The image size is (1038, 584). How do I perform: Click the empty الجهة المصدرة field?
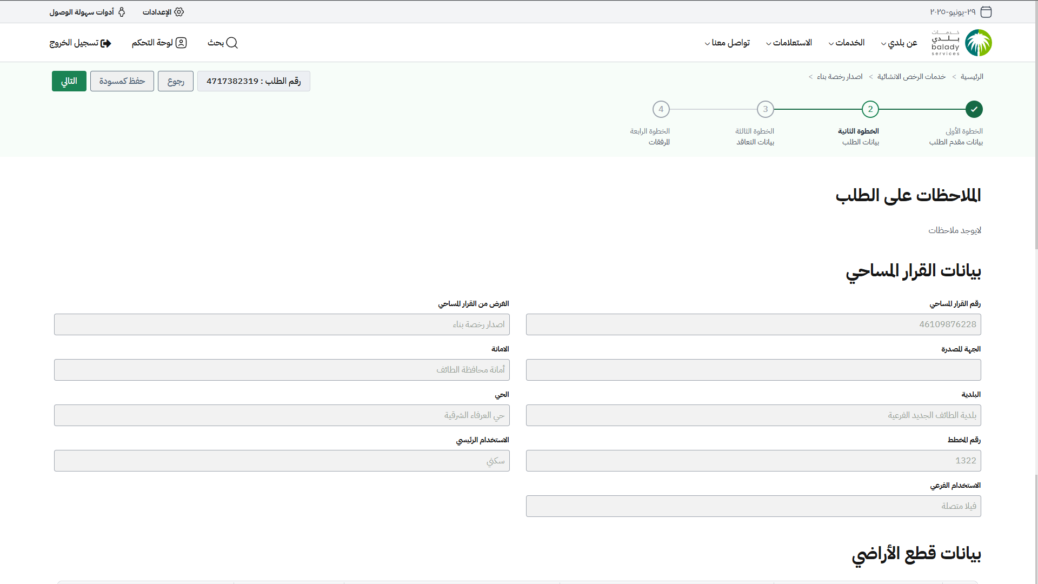tap(753, 370)
